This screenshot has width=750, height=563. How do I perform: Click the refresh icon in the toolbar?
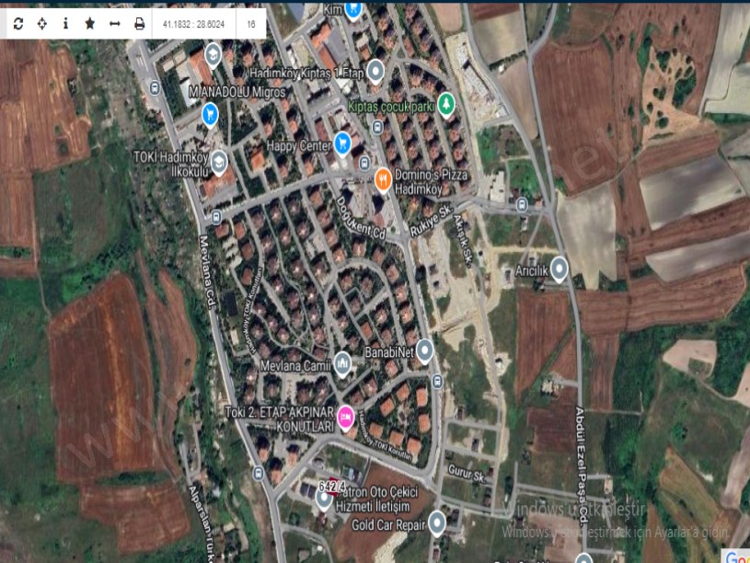[x=18, y=24]
